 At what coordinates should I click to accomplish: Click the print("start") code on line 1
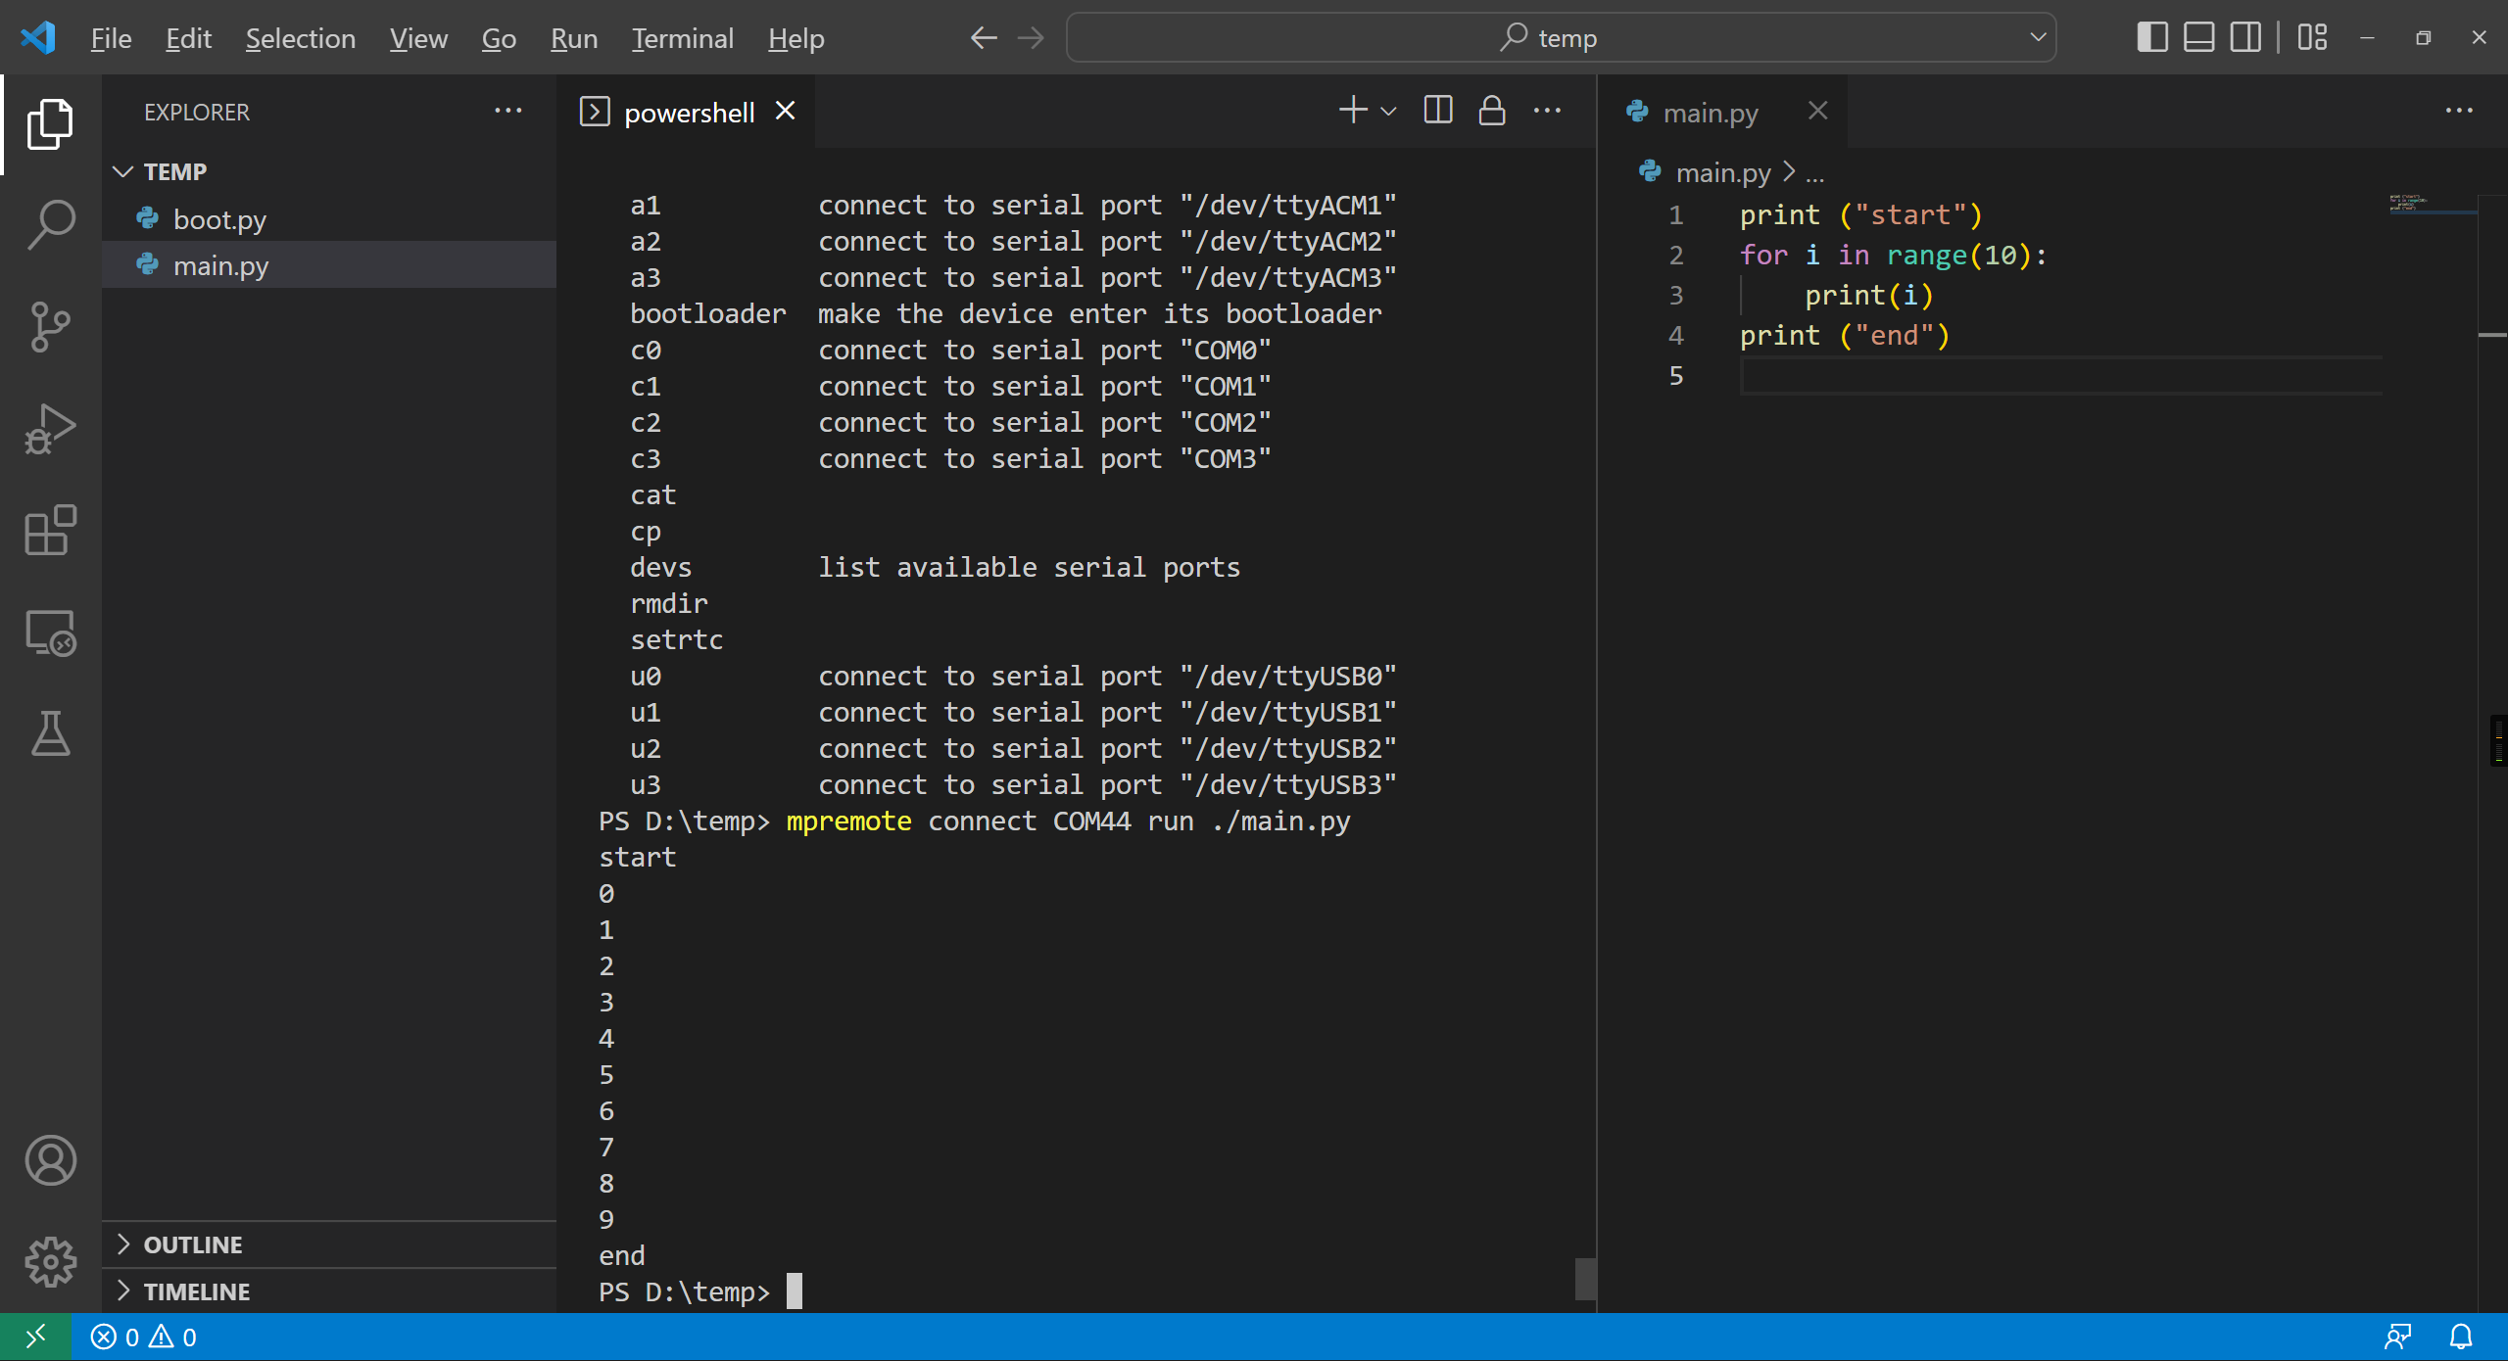(x=1860, y=214)
